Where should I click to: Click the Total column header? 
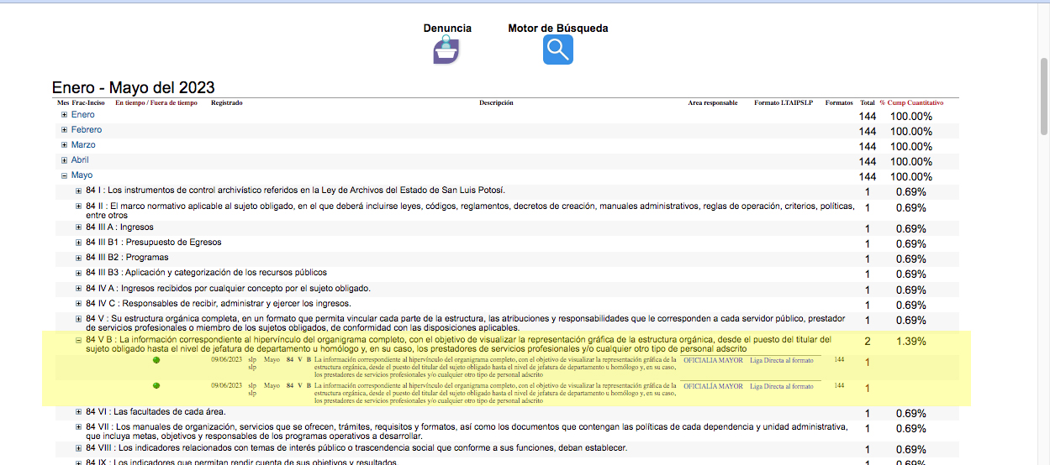868,103
